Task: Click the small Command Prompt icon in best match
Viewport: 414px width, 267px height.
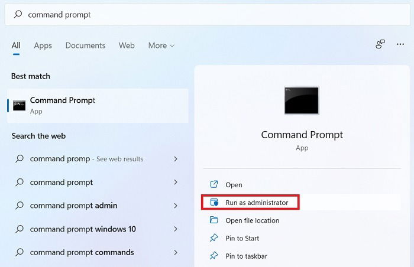Action: point(20,106)
